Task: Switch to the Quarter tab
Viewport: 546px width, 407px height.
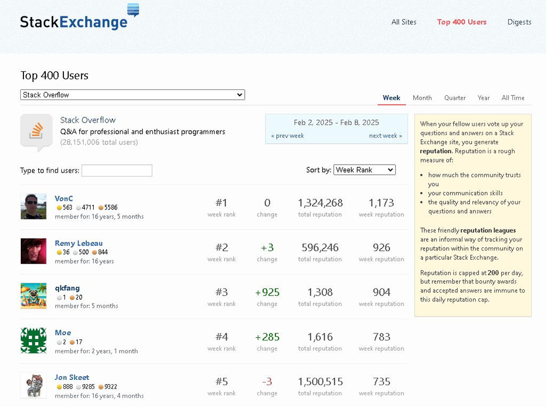Action: coord(455,97)
